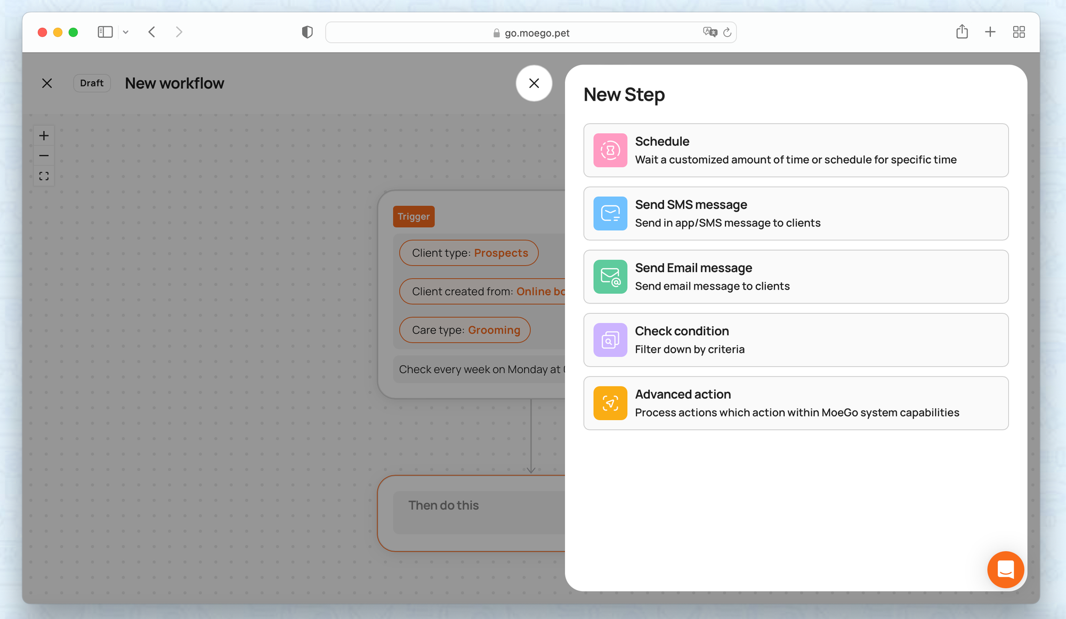1066x619 pixels.
Task: Click the pink Schedule hourglass icon
Action: click(x=610, y=150)
